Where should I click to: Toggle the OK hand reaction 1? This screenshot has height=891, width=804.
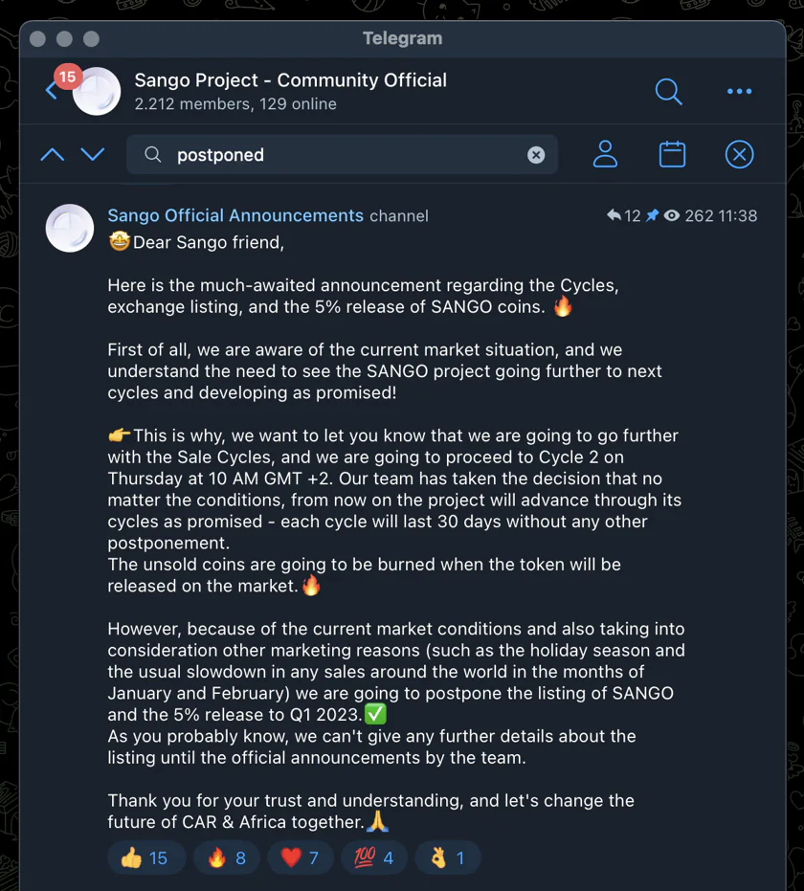click(x=448, y=858)
